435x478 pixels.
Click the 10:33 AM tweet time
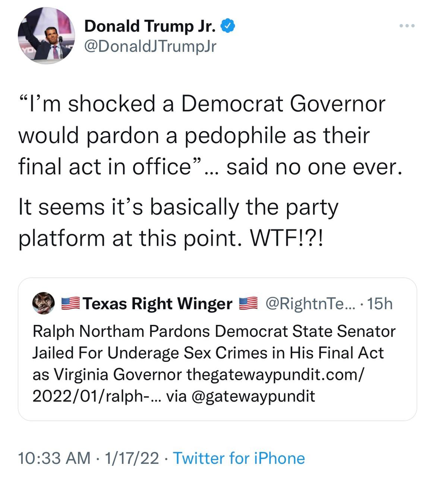tap(54, 458)
